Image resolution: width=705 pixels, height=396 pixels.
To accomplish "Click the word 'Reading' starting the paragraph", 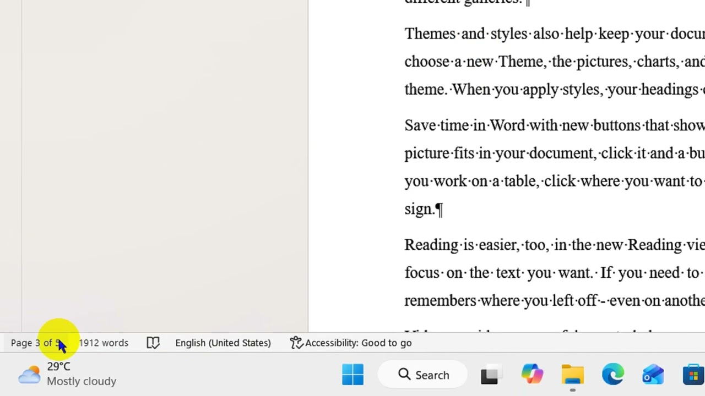I will pos(431,245).
